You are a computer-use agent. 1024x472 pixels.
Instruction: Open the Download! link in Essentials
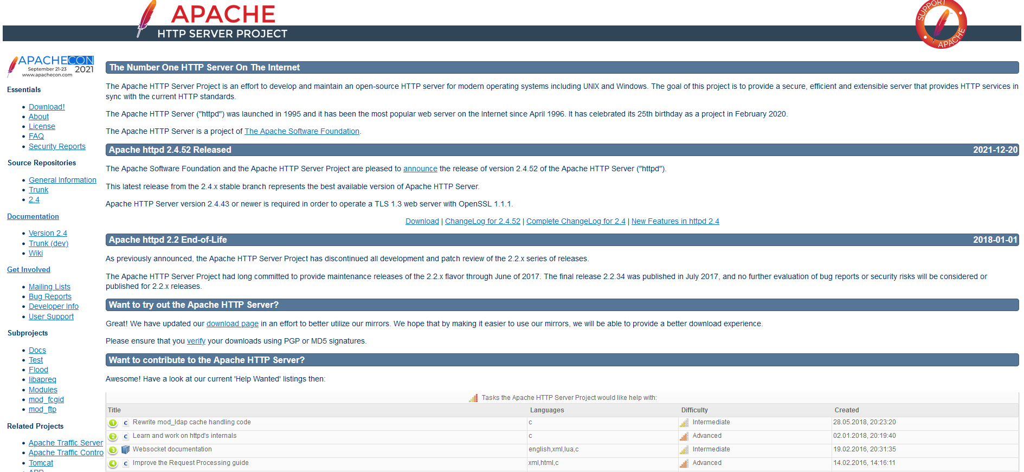47,107
